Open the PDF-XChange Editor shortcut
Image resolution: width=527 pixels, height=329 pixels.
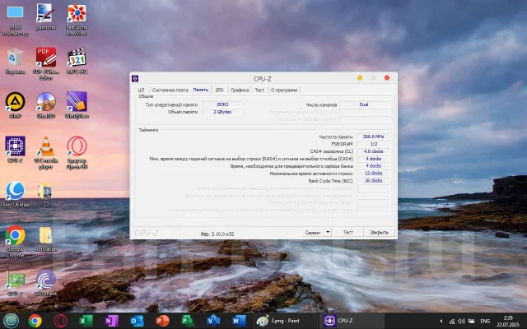[x=46, y=64]
